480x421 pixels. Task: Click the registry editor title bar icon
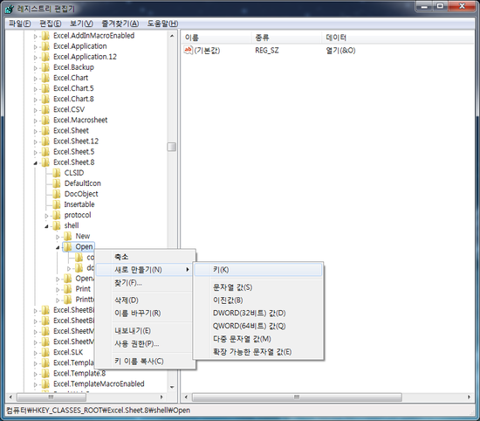click(10, 9)
